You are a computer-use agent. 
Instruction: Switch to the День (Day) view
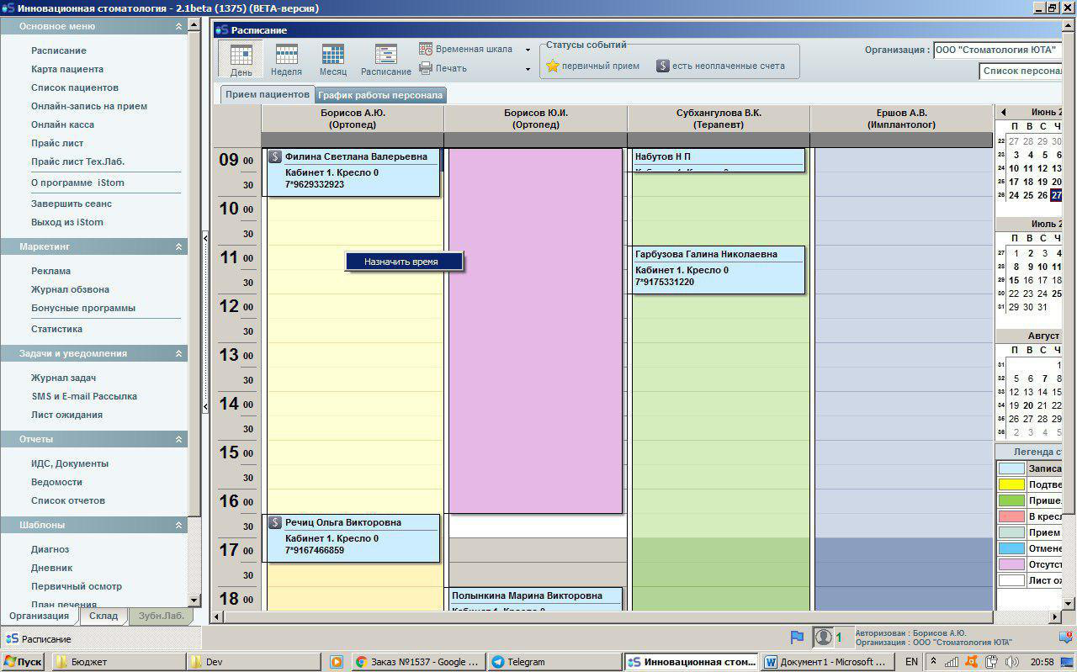(241, 60)
